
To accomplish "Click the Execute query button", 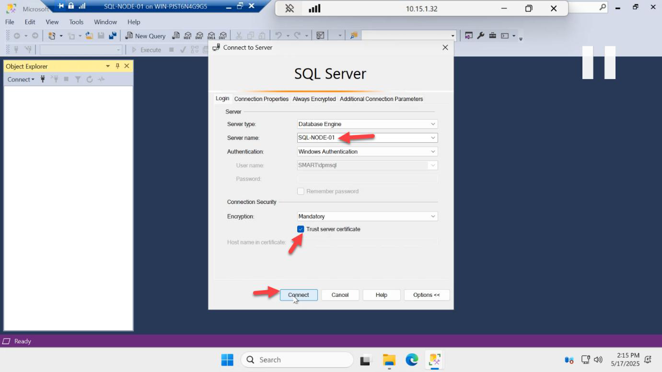I will (x=147, y=50).
